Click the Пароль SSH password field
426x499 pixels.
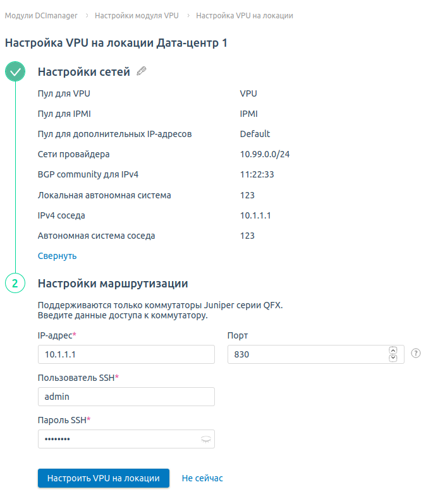[x=117, y=439]
